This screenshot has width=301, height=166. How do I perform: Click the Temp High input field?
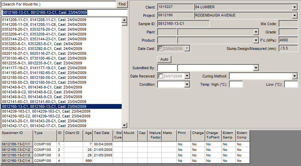tap(236, 84)
